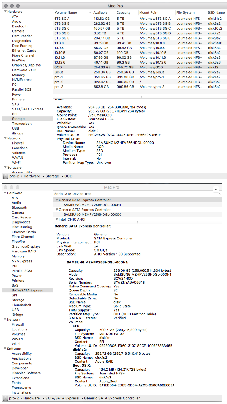Sort volumes by the Available column

(100, 12)
